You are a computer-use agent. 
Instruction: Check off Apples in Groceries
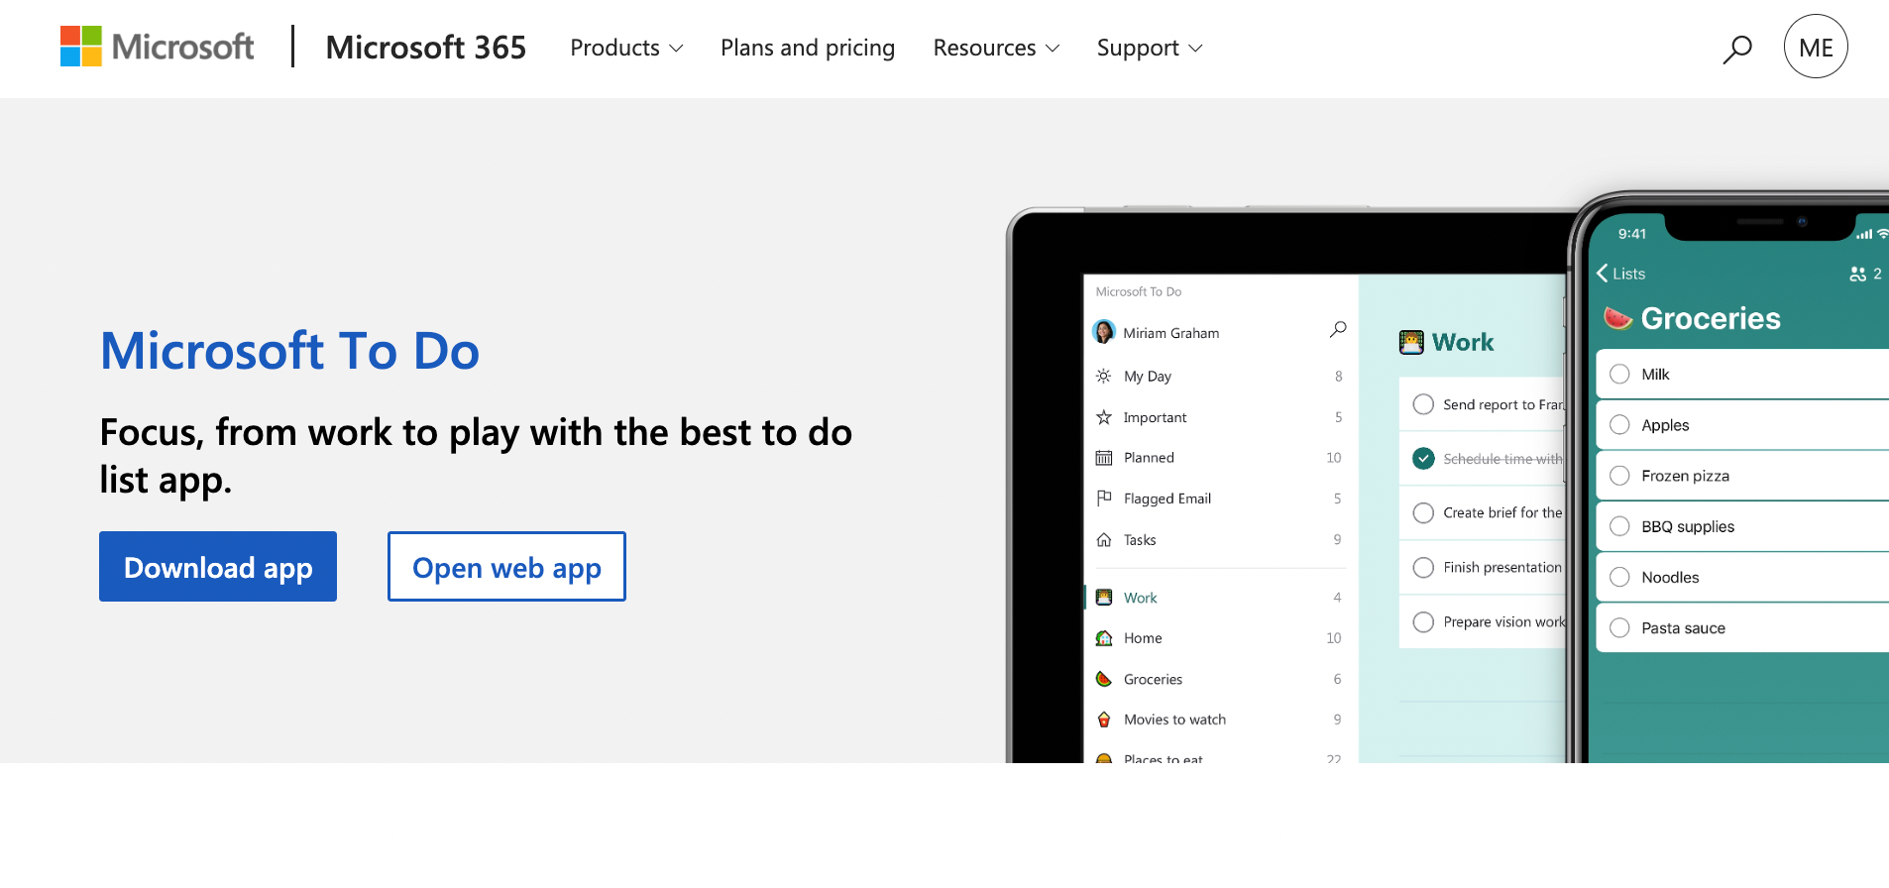[x=1619, y=425]
